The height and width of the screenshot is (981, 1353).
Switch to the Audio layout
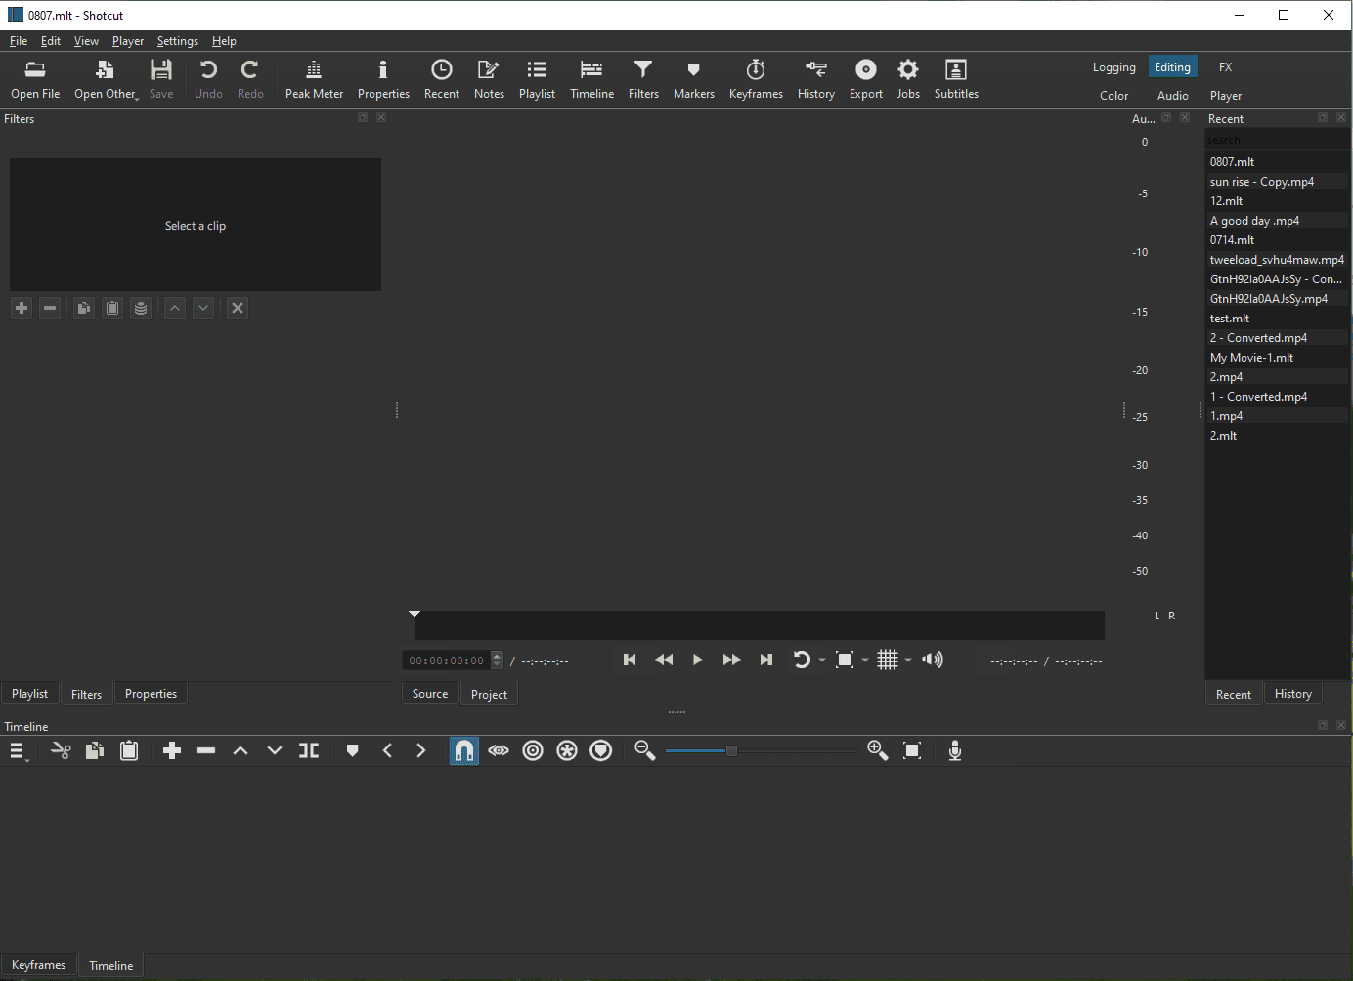point(1173,96)
